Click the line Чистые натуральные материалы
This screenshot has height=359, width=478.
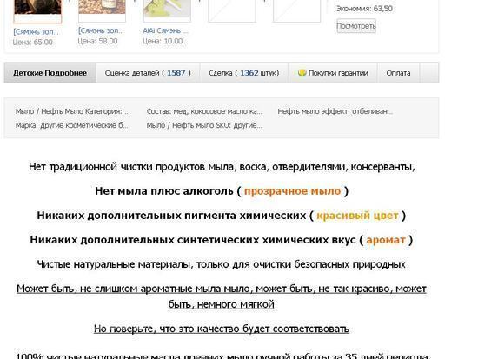click(x=222, y=264)
